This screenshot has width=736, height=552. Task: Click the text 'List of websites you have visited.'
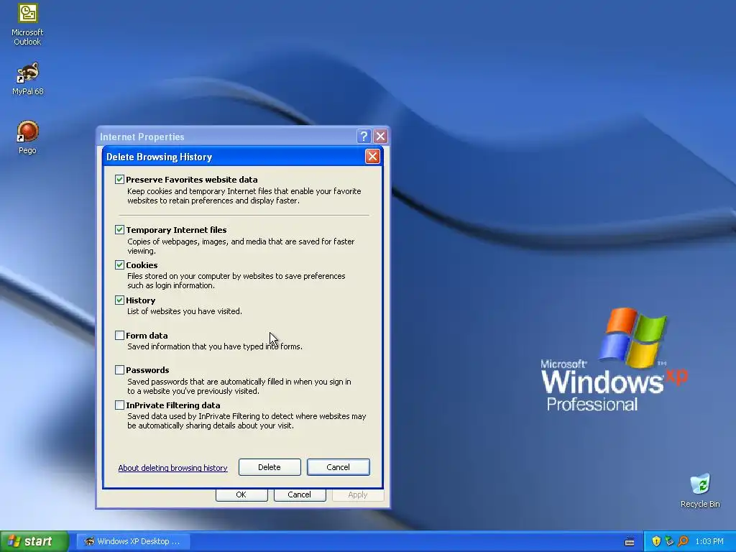pos(185,311)
